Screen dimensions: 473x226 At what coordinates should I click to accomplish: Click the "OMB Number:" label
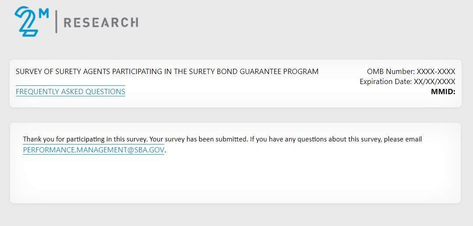[391, 71]
